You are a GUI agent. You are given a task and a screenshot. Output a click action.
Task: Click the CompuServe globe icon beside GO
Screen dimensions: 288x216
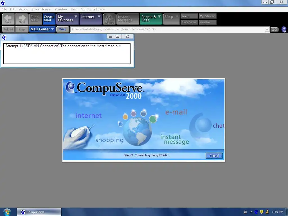(284, 29)
